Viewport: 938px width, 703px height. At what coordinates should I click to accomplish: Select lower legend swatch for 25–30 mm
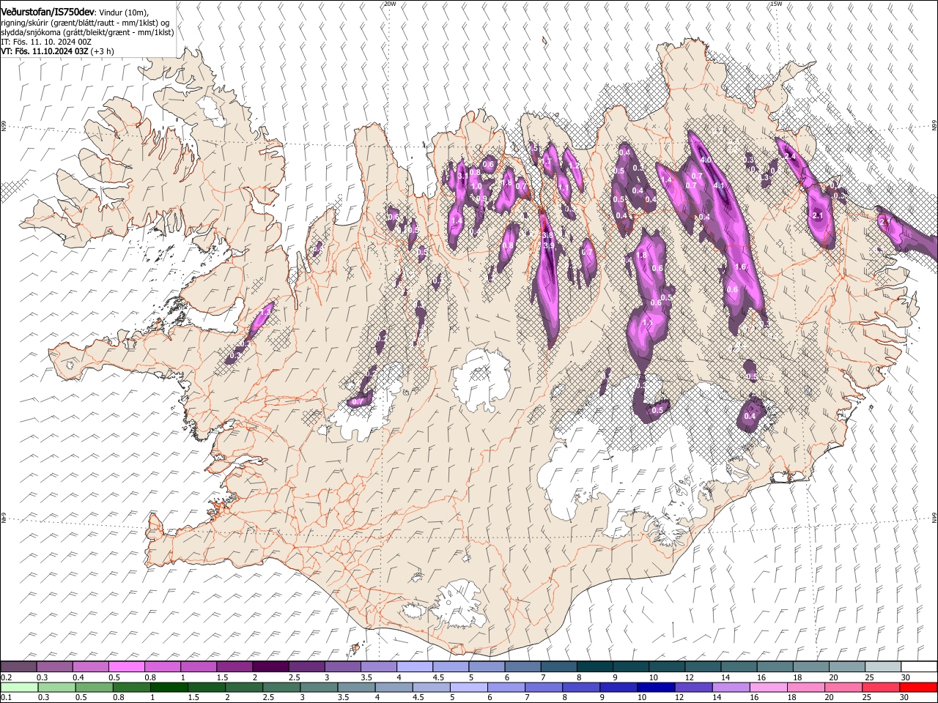click(881, 687)
